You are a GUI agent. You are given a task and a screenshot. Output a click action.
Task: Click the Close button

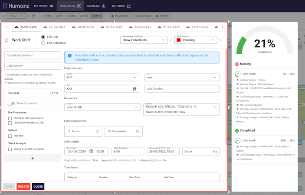click(x=38, y=186)
